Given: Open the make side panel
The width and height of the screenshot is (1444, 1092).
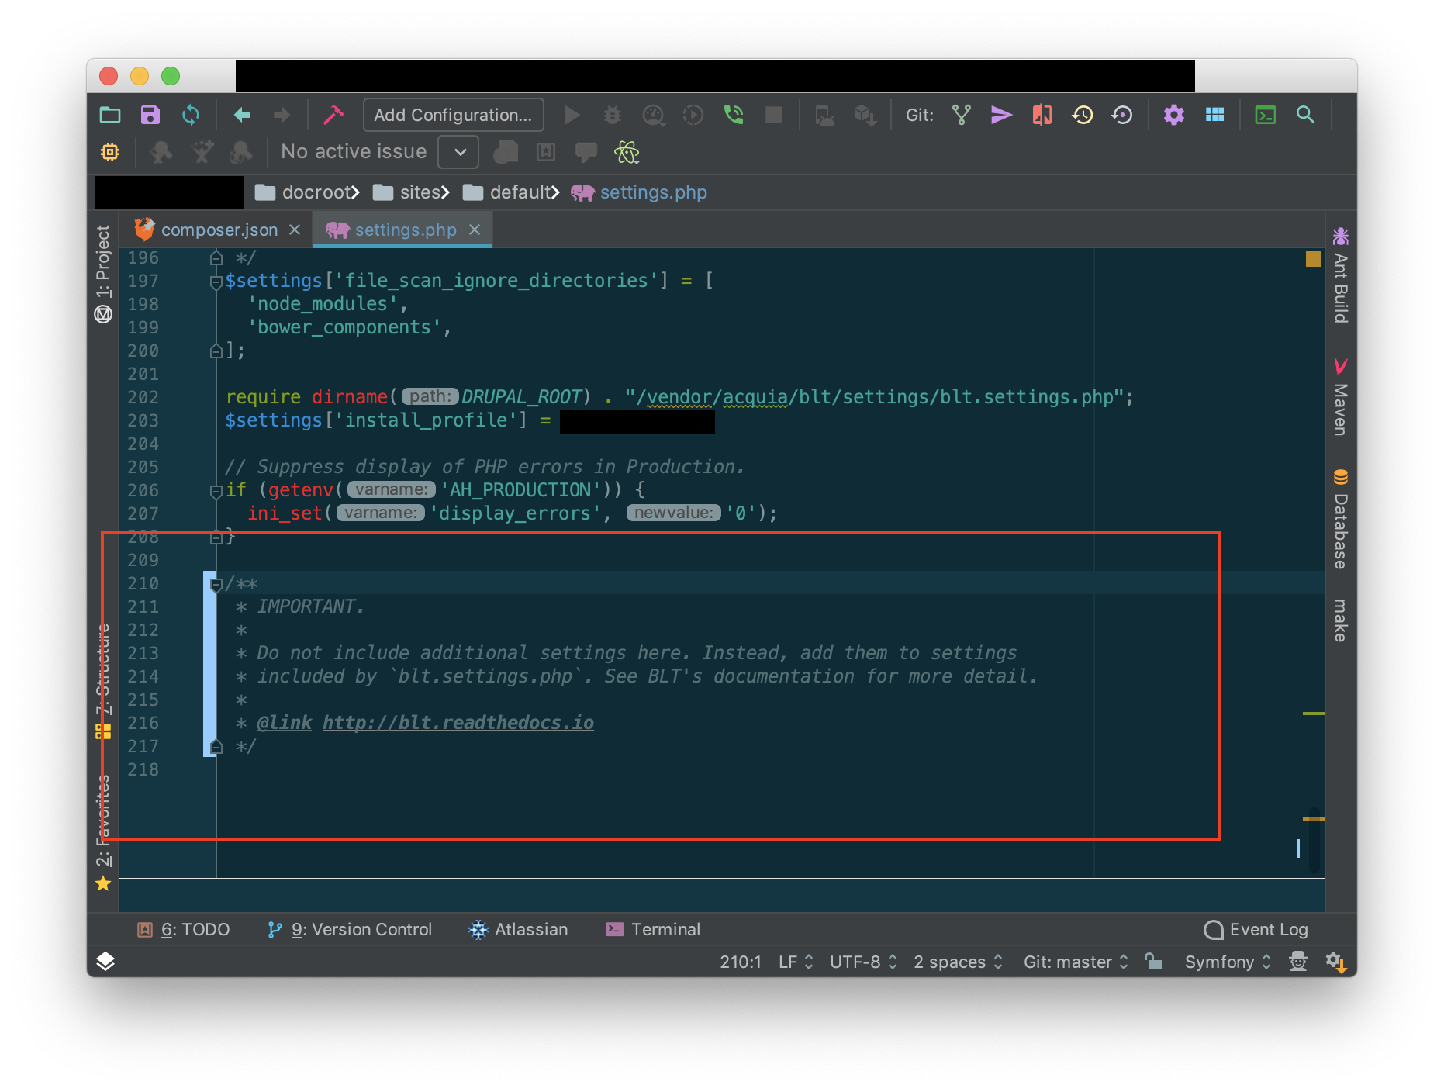Looking at the screenshot, I should [x=1341, y=620].
